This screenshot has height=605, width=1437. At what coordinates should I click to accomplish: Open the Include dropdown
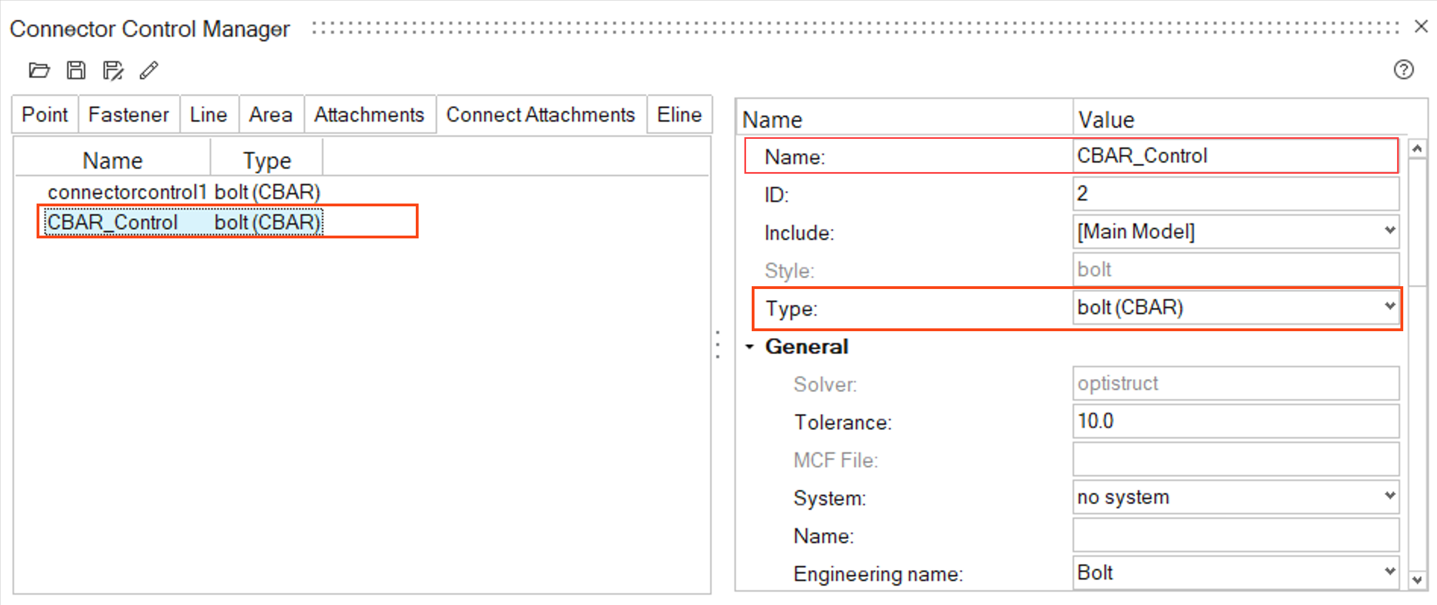tap(1390, 231)
